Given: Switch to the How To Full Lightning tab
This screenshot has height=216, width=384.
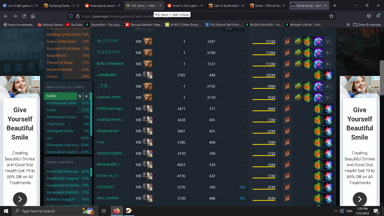Looking at the screenshot, I should tap(186, 6).
